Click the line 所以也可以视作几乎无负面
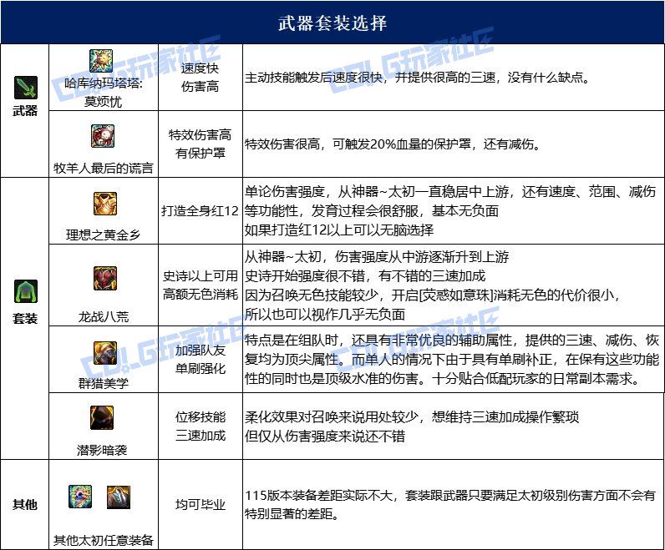 [325, 314]
